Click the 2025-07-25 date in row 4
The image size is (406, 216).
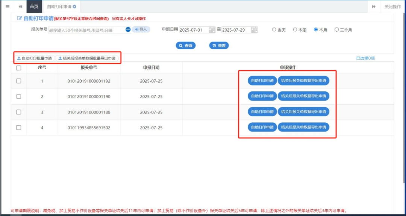tap(151, 128)
